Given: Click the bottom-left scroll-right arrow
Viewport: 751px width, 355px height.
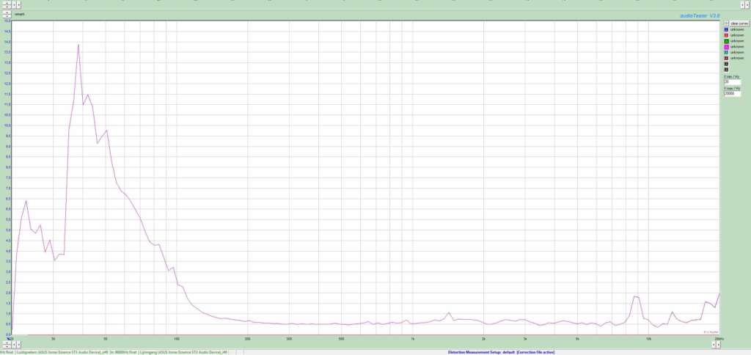Looking at the screenshot, I should [18, 345].
